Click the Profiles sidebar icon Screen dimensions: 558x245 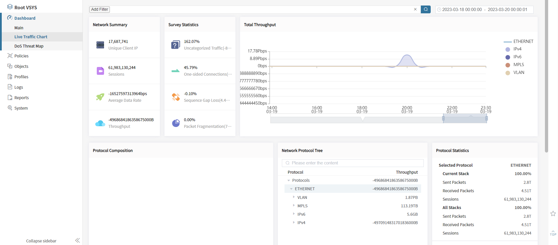[10, 77]
